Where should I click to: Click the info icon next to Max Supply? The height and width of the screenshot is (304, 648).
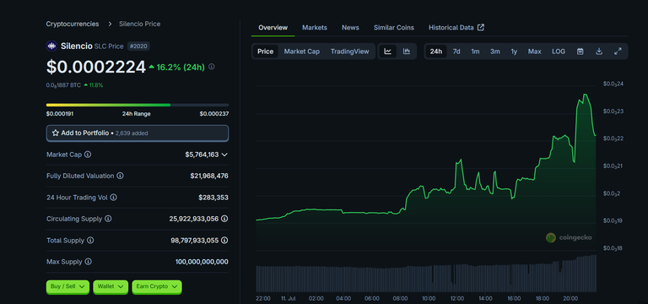(x=88, y=262)
